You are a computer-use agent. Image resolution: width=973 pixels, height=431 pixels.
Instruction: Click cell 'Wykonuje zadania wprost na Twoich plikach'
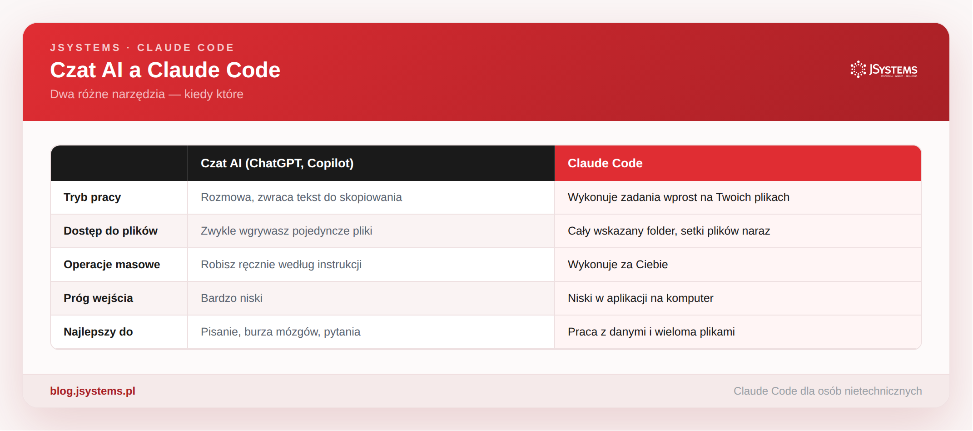(738, 197)
